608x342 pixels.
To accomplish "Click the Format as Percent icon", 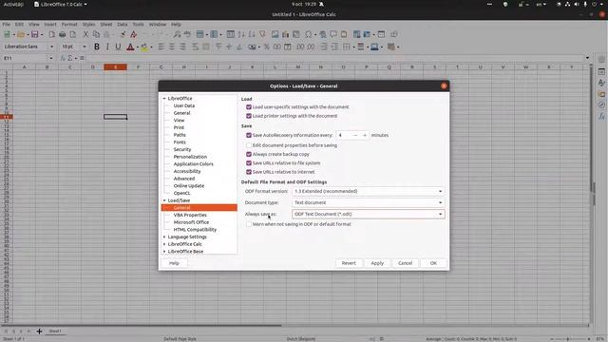I will tap(266, 47).
